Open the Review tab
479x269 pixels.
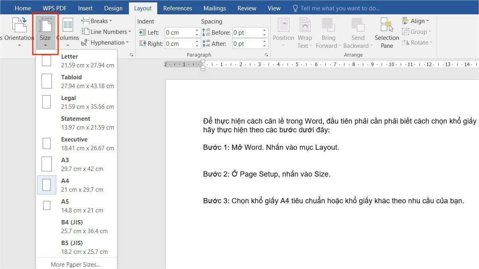[x=247, y=8]
